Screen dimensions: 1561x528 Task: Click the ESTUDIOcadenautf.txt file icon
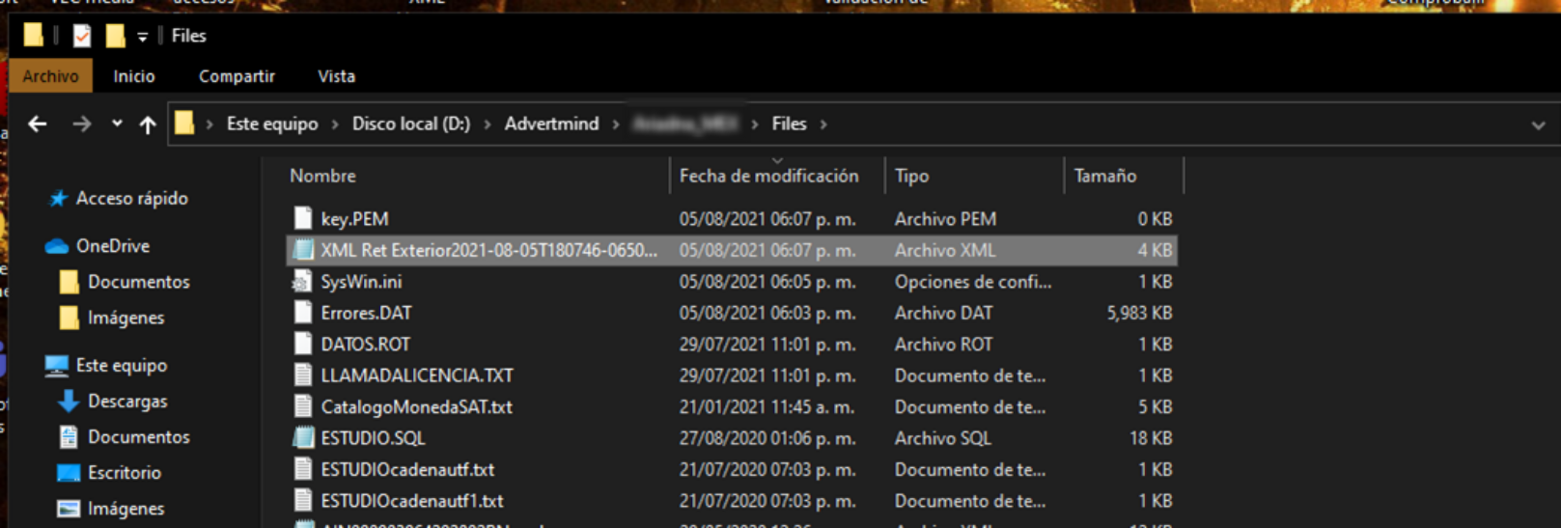tap(303, 469)
